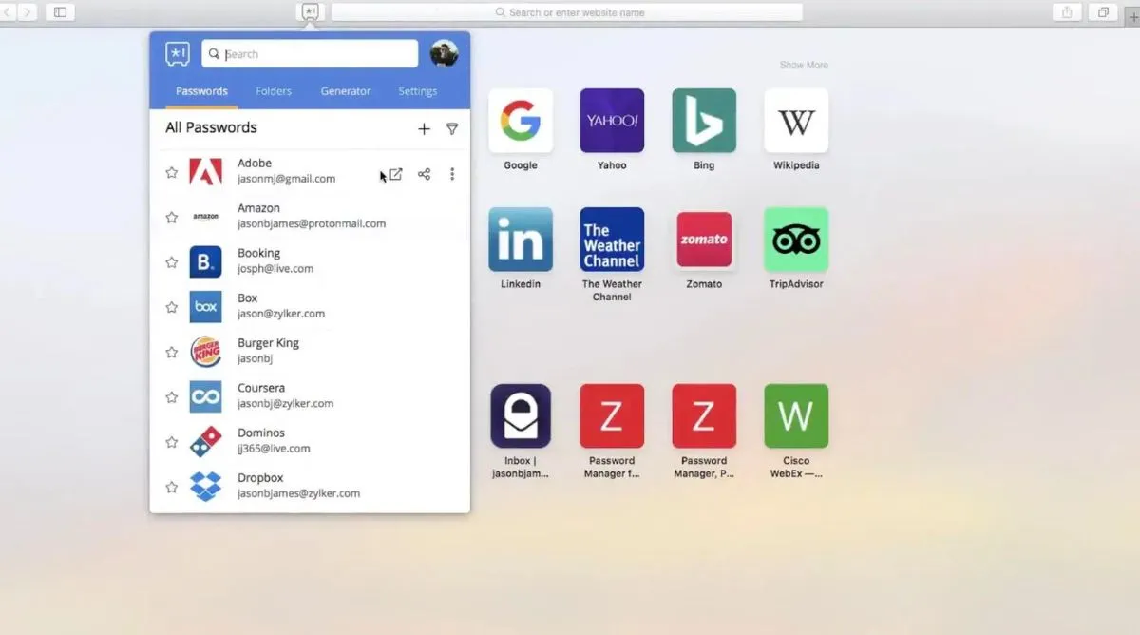Open the Generator tab
The image size is (1140, 635).
pos(346,91)
